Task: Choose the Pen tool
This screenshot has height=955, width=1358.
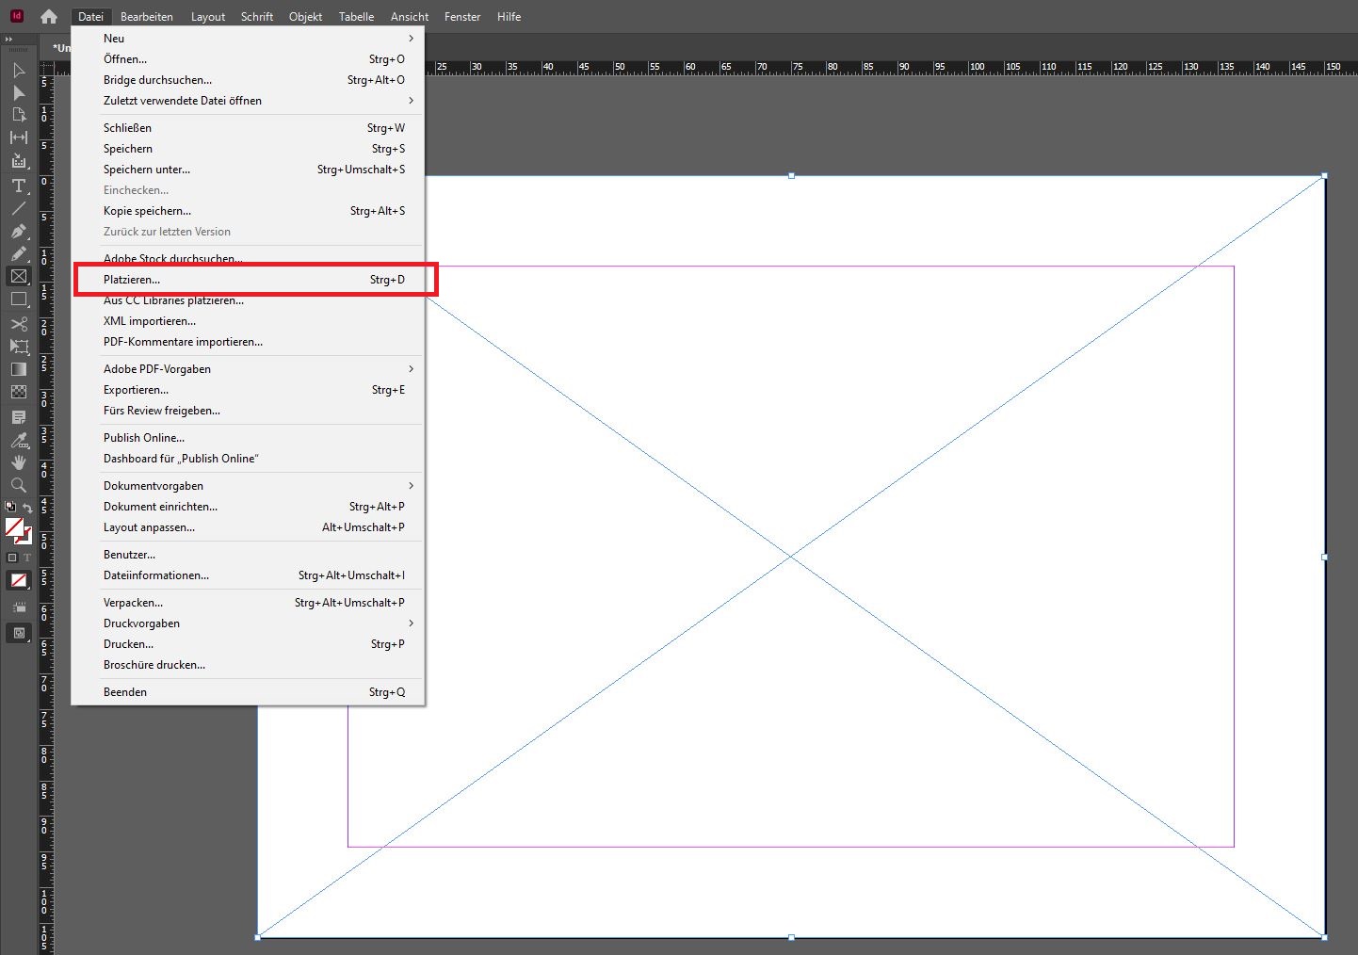Action: (18, 231)
